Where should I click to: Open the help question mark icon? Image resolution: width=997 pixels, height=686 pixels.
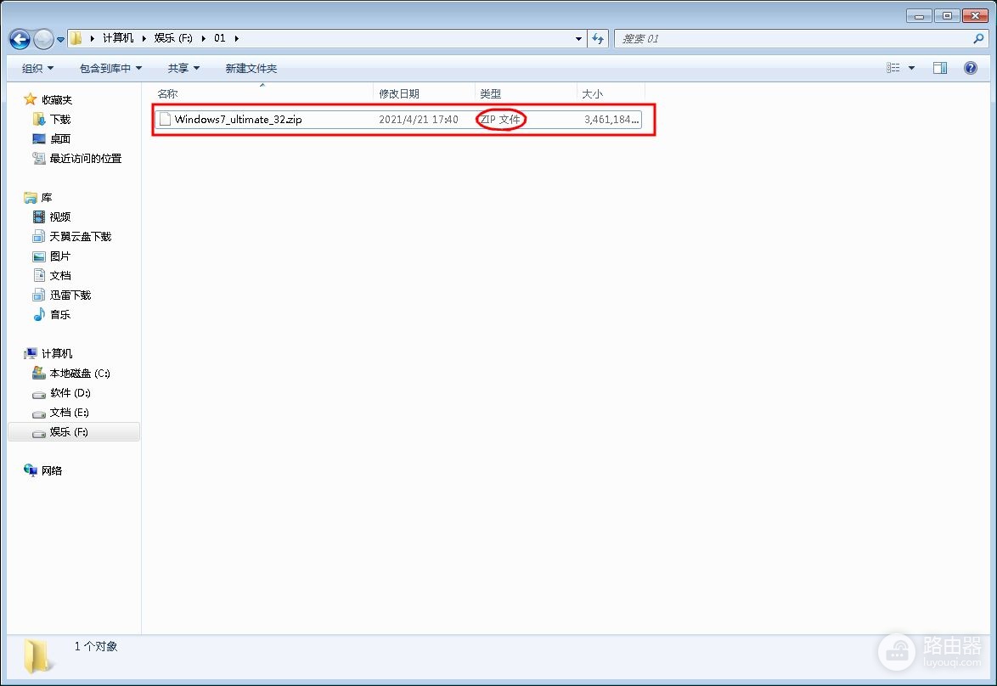(x=971, y=68)
